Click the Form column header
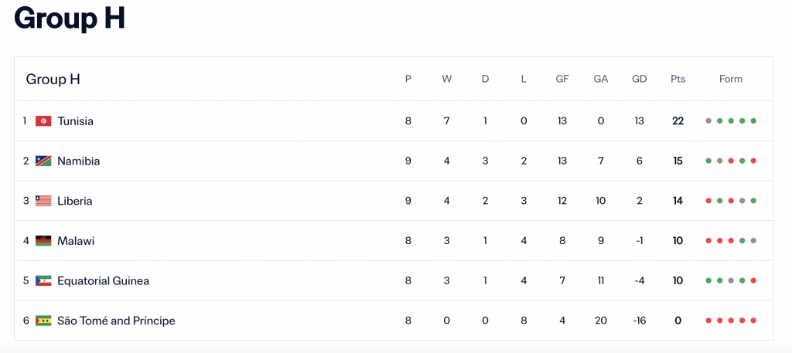Viewport: 792px width, 353px height. coord(730,79)
